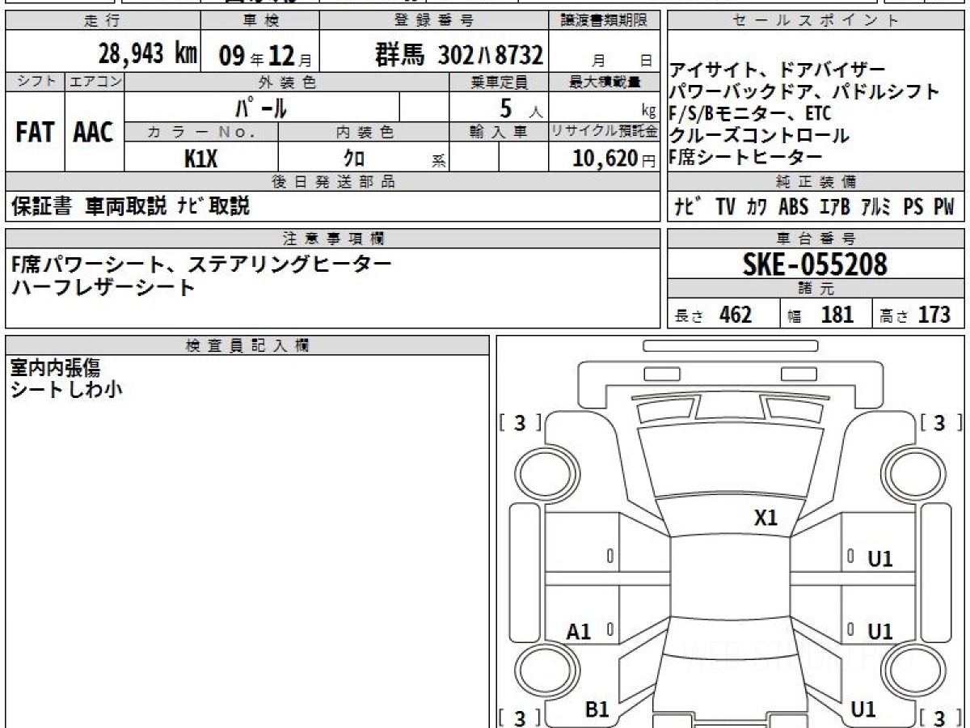The height and width of the screenshot is (728, 970).
Task: Click the 輸入車 header
Action: [x=499, y=132]
